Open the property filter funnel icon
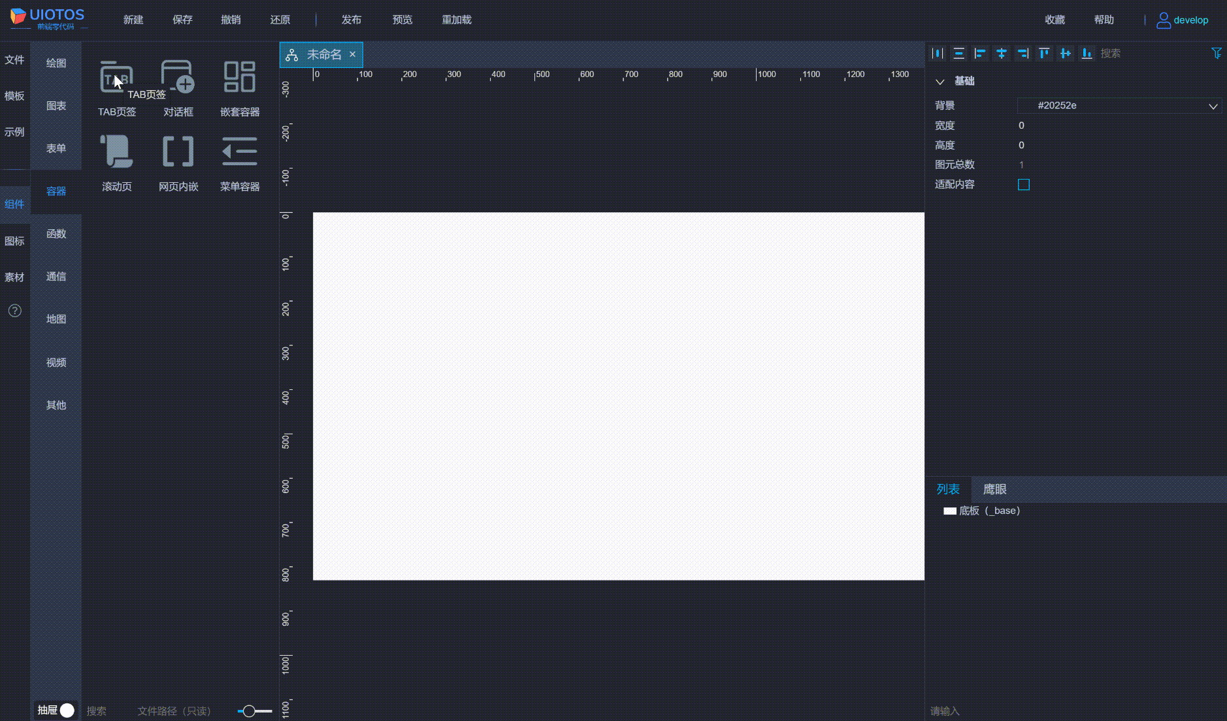 1216,54
